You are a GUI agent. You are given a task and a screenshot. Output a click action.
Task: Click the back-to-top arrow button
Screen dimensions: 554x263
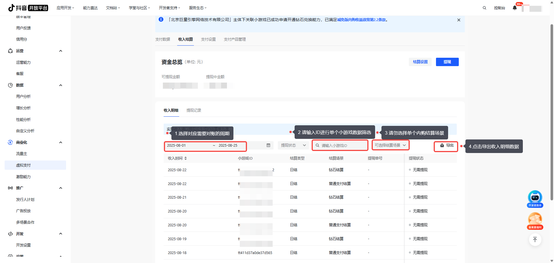pyautogui.click(x=535, y=240)
